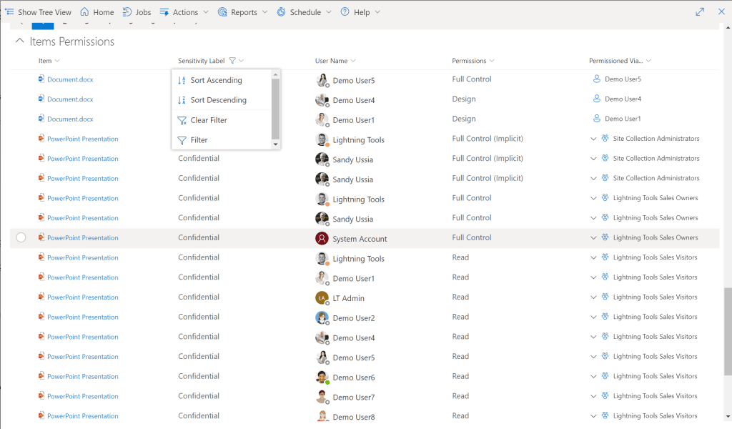Select the radio button on the System Account row
Screen dimensions: 732x429
point(20,237)
